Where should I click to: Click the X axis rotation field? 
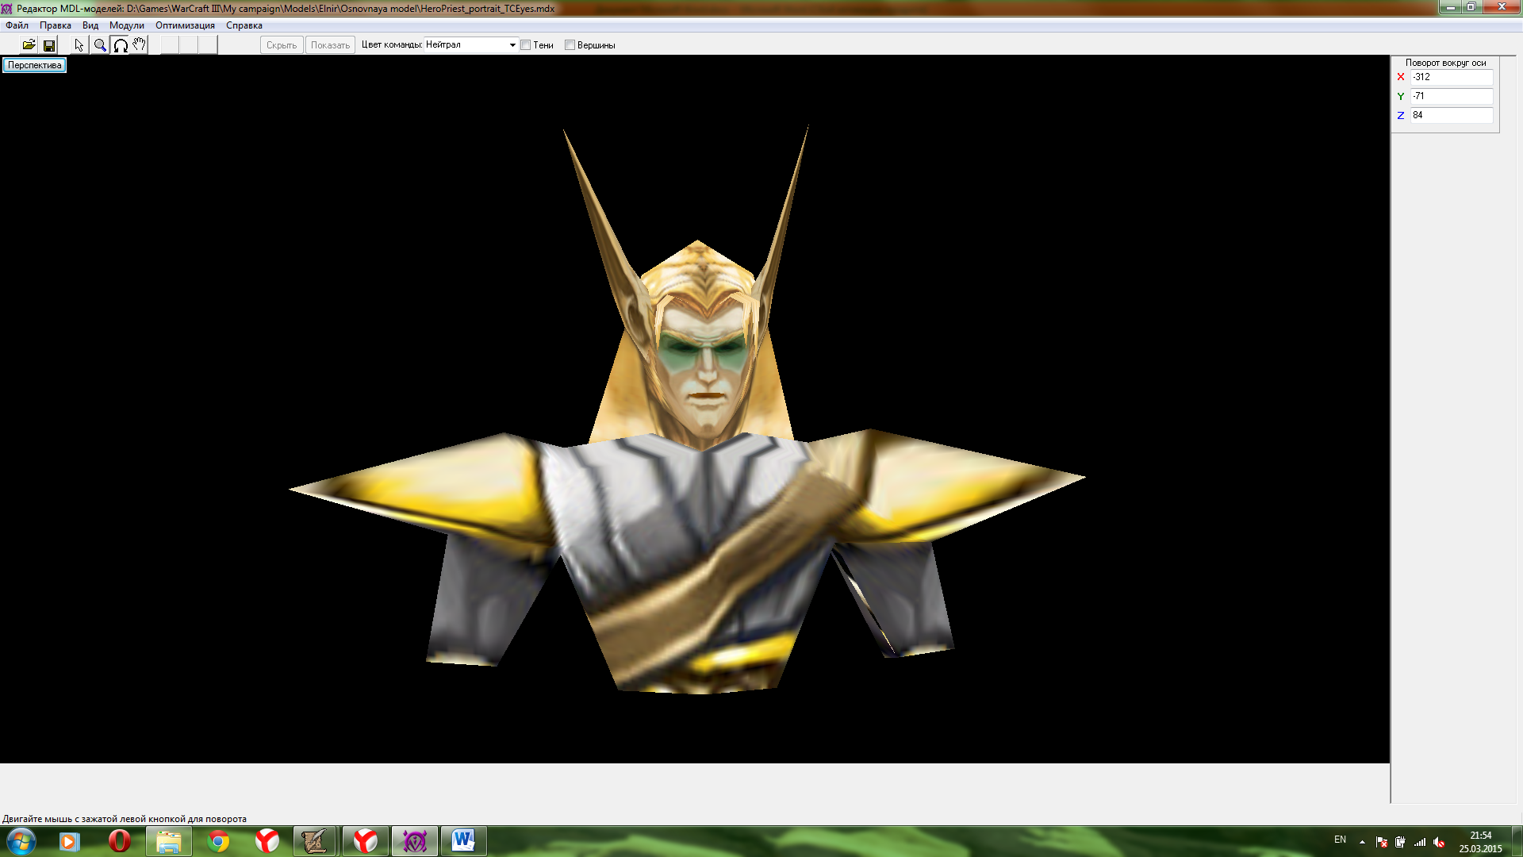(x=1451, y=77)
